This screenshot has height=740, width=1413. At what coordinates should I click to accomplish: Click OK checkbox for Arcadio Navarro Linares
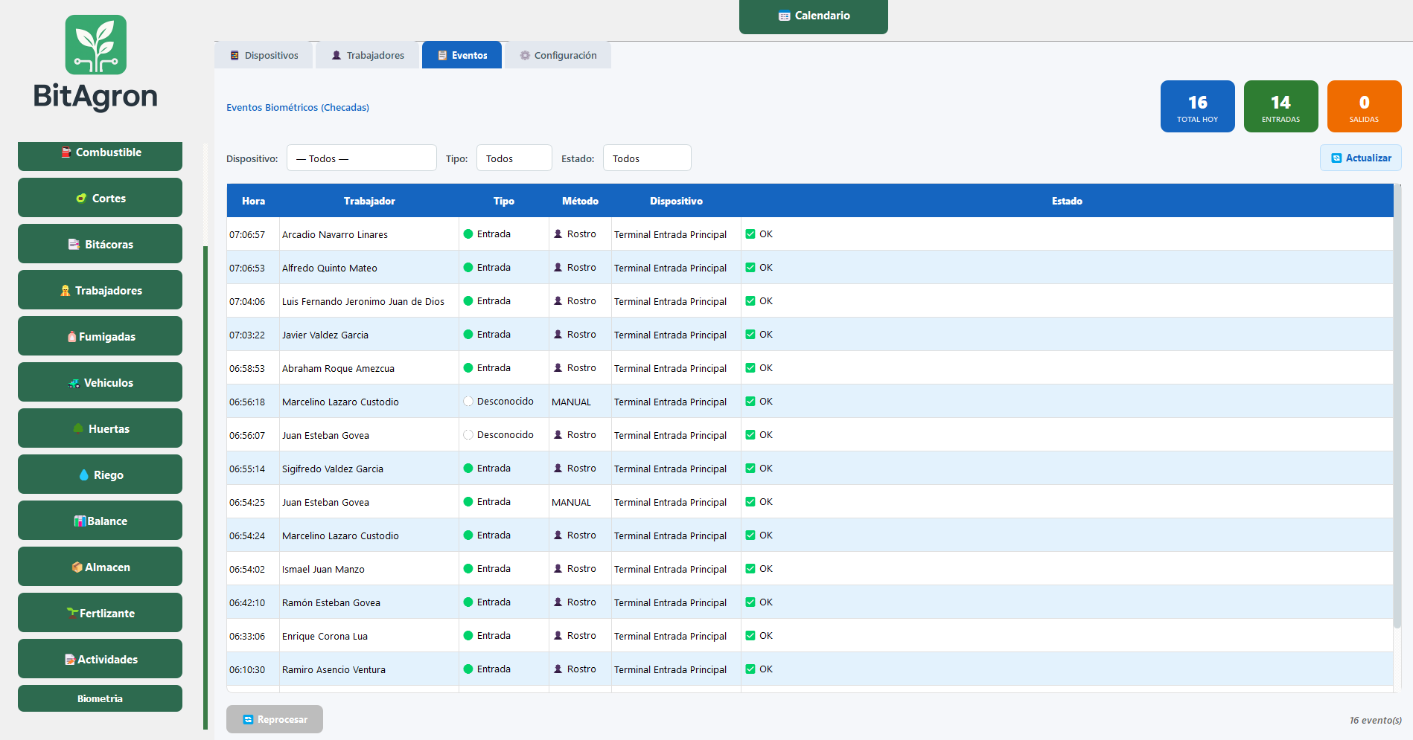[x=750, y=234]
